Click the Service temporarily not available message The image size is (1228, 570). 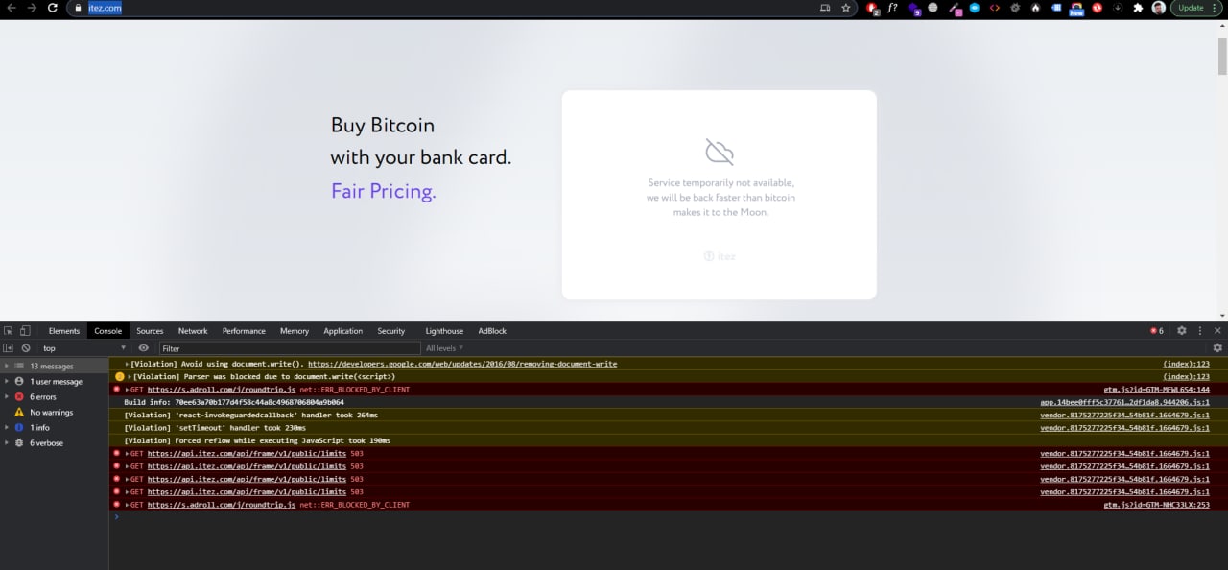pos(720,198)
